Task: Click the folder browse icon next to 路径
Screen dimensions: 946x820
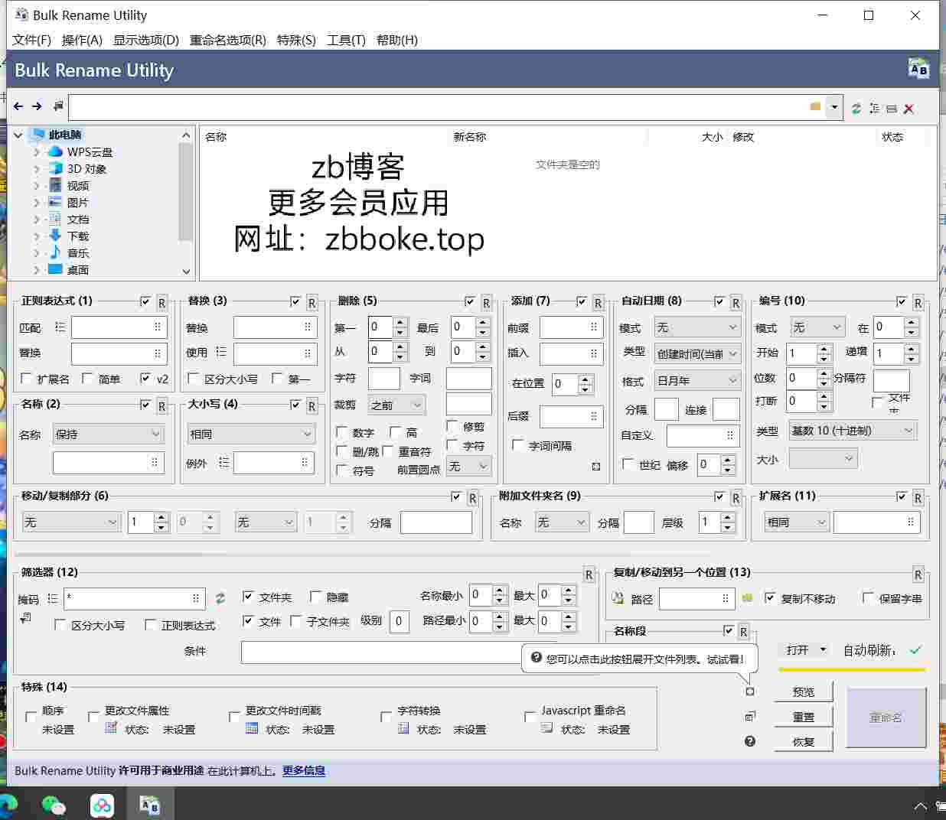Action: pos(748,598)
